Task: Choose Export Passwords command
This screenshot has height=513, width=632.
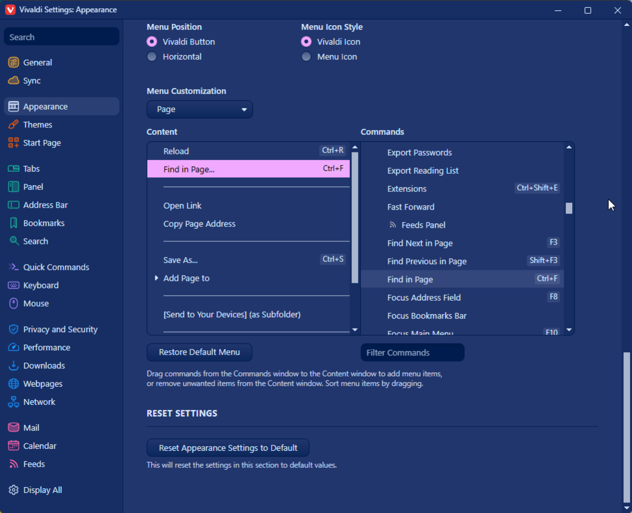Action: tap(462, 152)
